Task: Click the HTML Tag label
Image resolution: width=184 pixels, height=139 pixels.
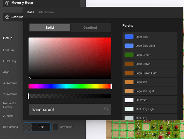Action: click(x=9, y=61)
